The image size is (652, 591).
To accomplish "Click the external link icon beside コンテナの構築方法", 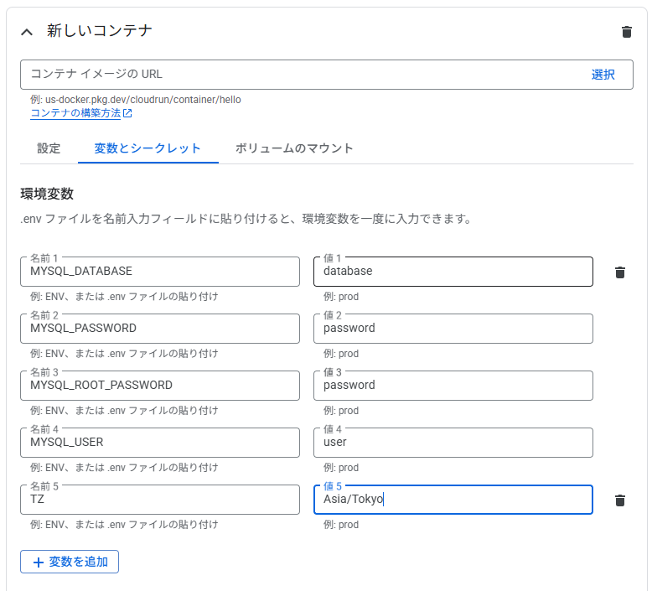I will coord(127,113).
